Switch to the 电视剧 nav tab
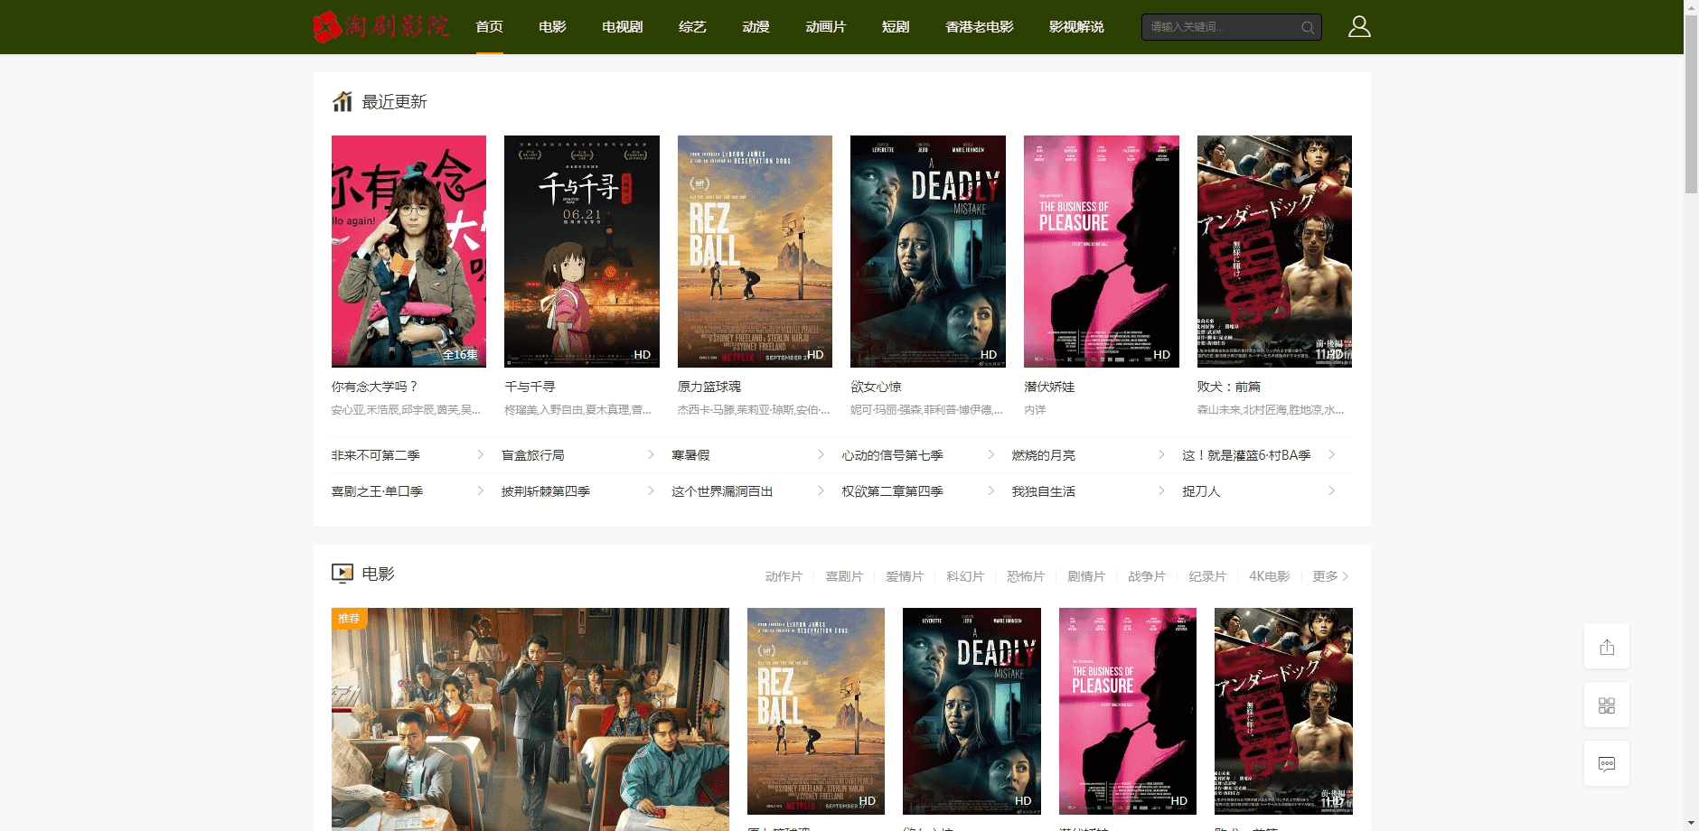Image resolution: width=1699 pixels, height=831 pixels. pos(623,27)
